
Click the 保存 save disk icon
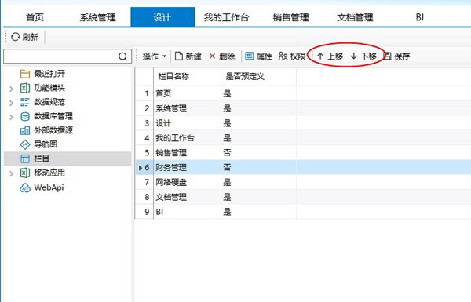[x=388, y=56]
